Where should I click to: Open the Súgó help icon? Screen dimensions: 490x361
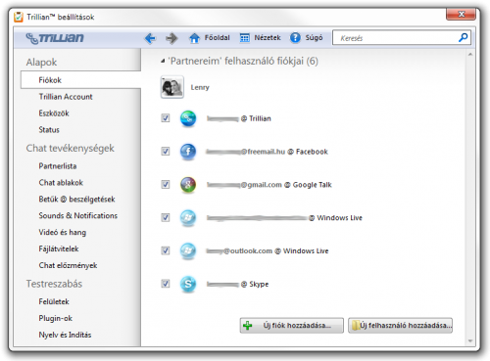(295, 38)
